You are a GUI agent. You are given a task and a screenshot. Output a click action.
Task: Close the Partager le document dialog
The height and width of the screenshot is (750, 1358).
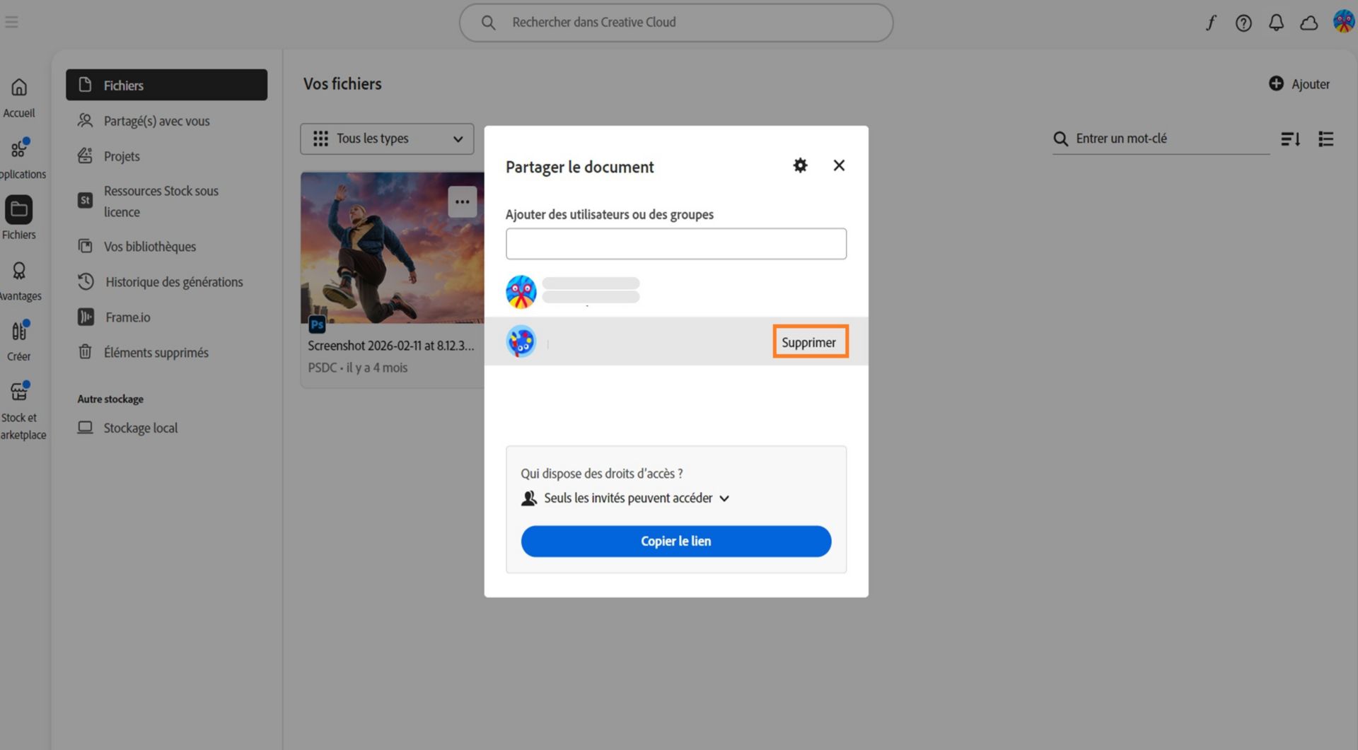(x=839, y=165)
